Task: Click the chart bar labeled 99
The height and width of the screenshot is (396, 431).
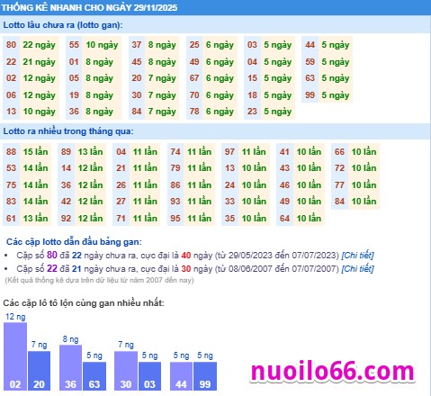Action: click(205, 376)
